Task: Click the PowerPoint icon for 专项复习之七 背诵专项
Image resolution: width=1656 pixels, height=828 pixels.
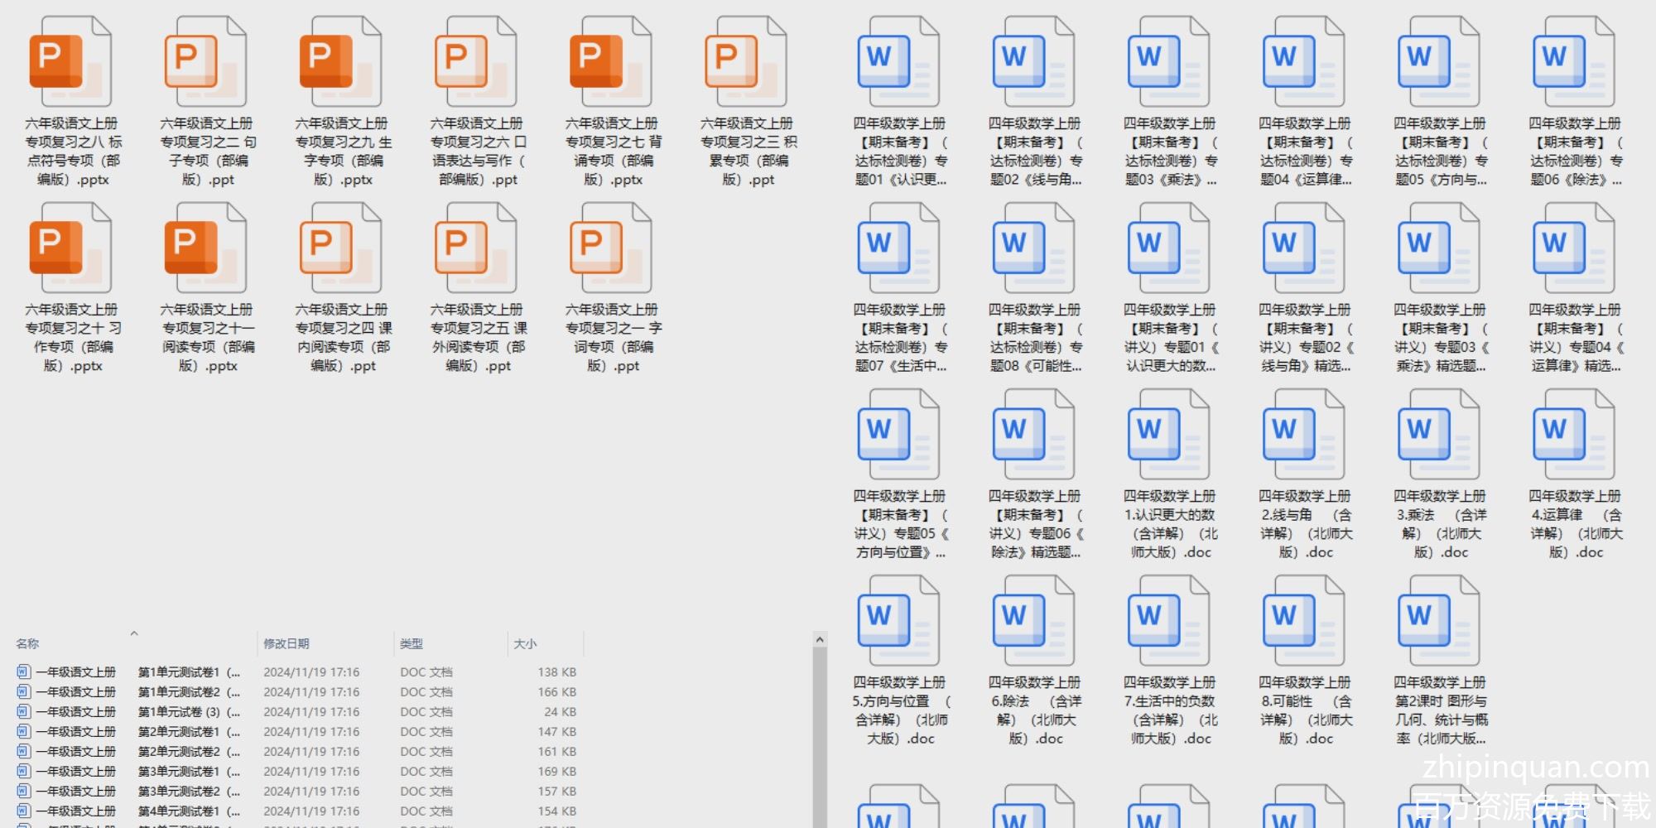Action: (x=610, y=62)
